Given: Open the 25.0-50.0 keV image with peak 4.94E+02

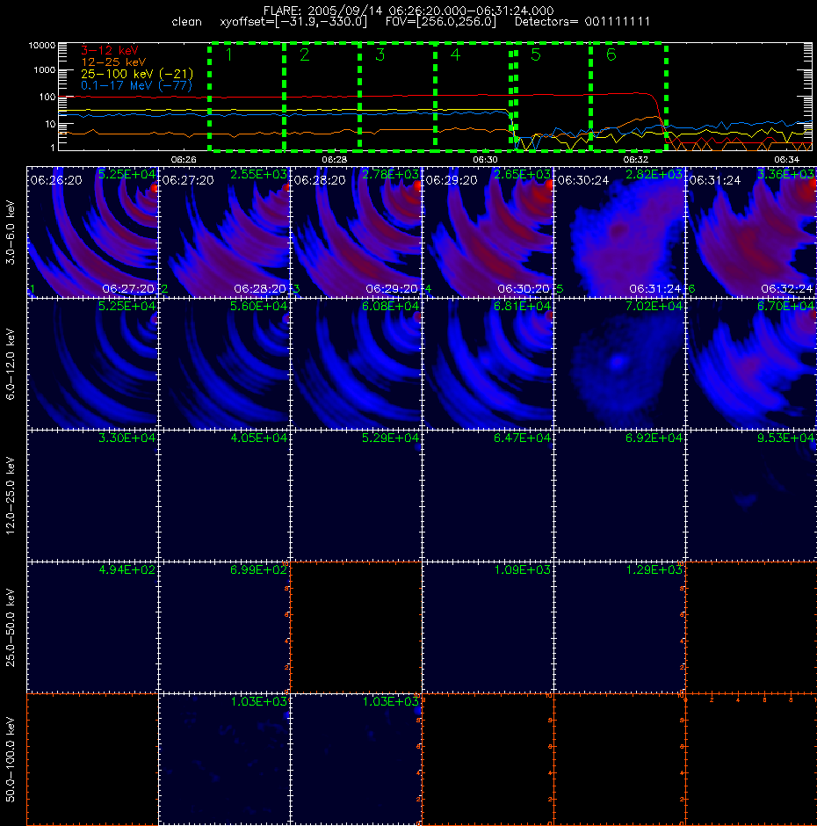Looking at the screenshot, I should tap(93, 627).
